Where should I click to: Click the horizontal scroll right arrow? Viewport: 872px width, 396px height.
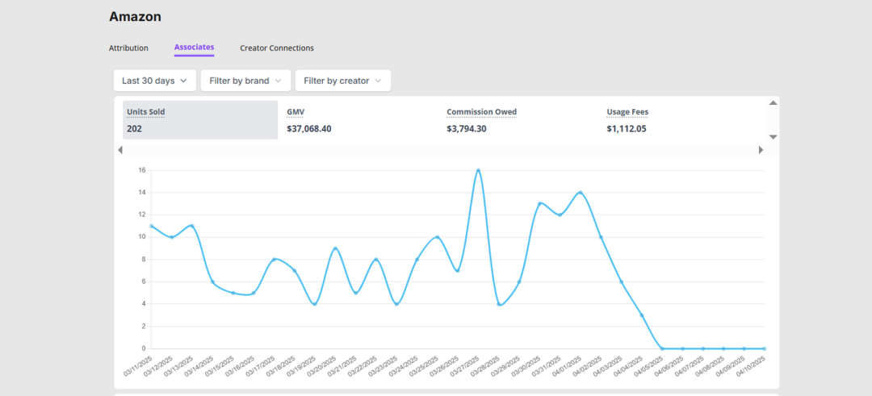pyautogui.click(x=761, y=150)
